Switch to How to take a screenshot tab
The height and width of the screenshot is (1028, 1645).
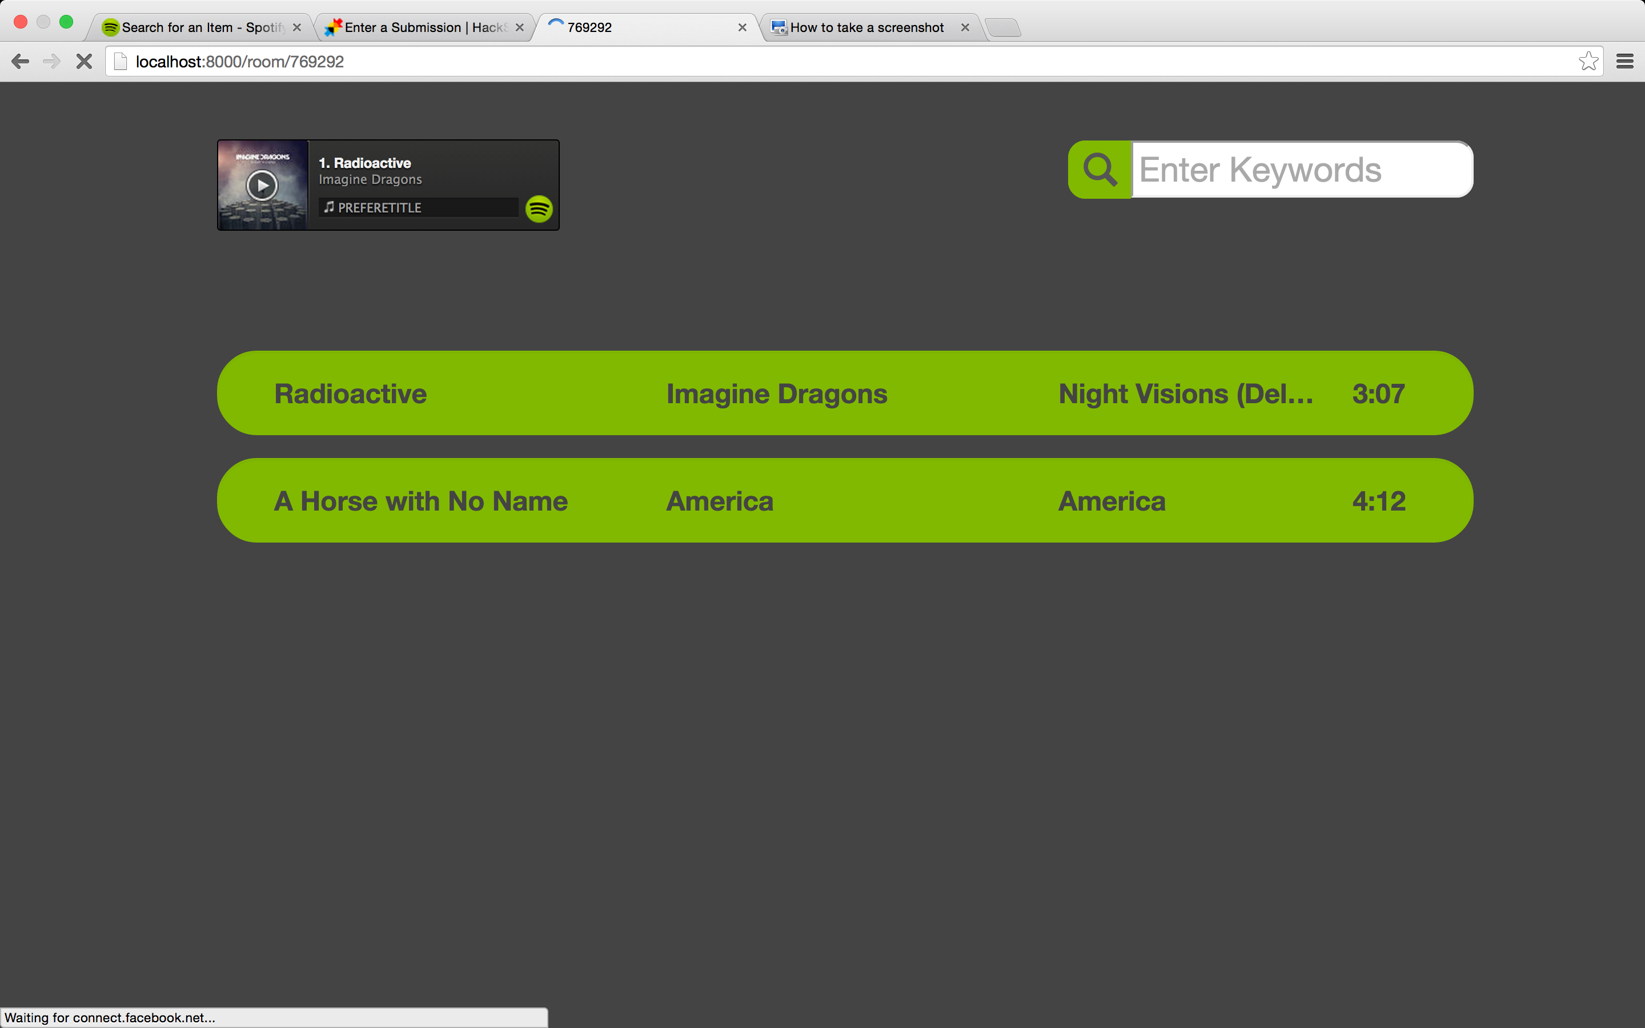pyautogui.click(x=866, y=27)
